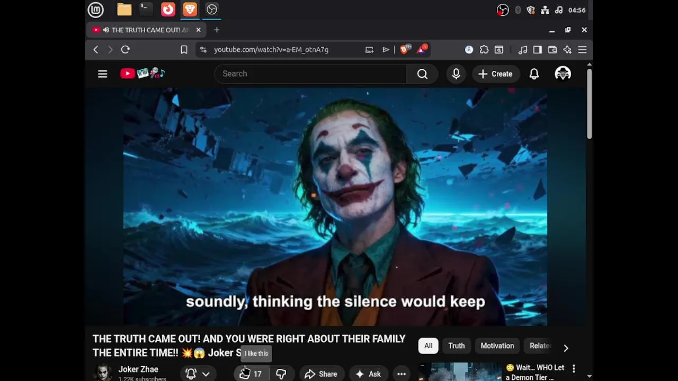This screenshot has width=678, height=381.
Task: Bookmark this page
Action: [x=184, y=50]
